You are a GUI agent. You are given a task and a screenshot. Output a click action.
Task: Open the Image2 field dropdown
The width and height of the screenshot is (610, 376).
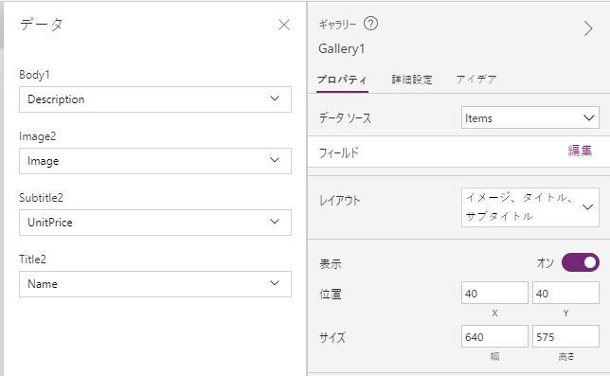pos(155,161)
